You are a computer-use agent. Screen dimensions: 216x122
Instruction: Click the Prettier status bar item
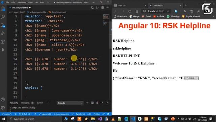(97, 114)
